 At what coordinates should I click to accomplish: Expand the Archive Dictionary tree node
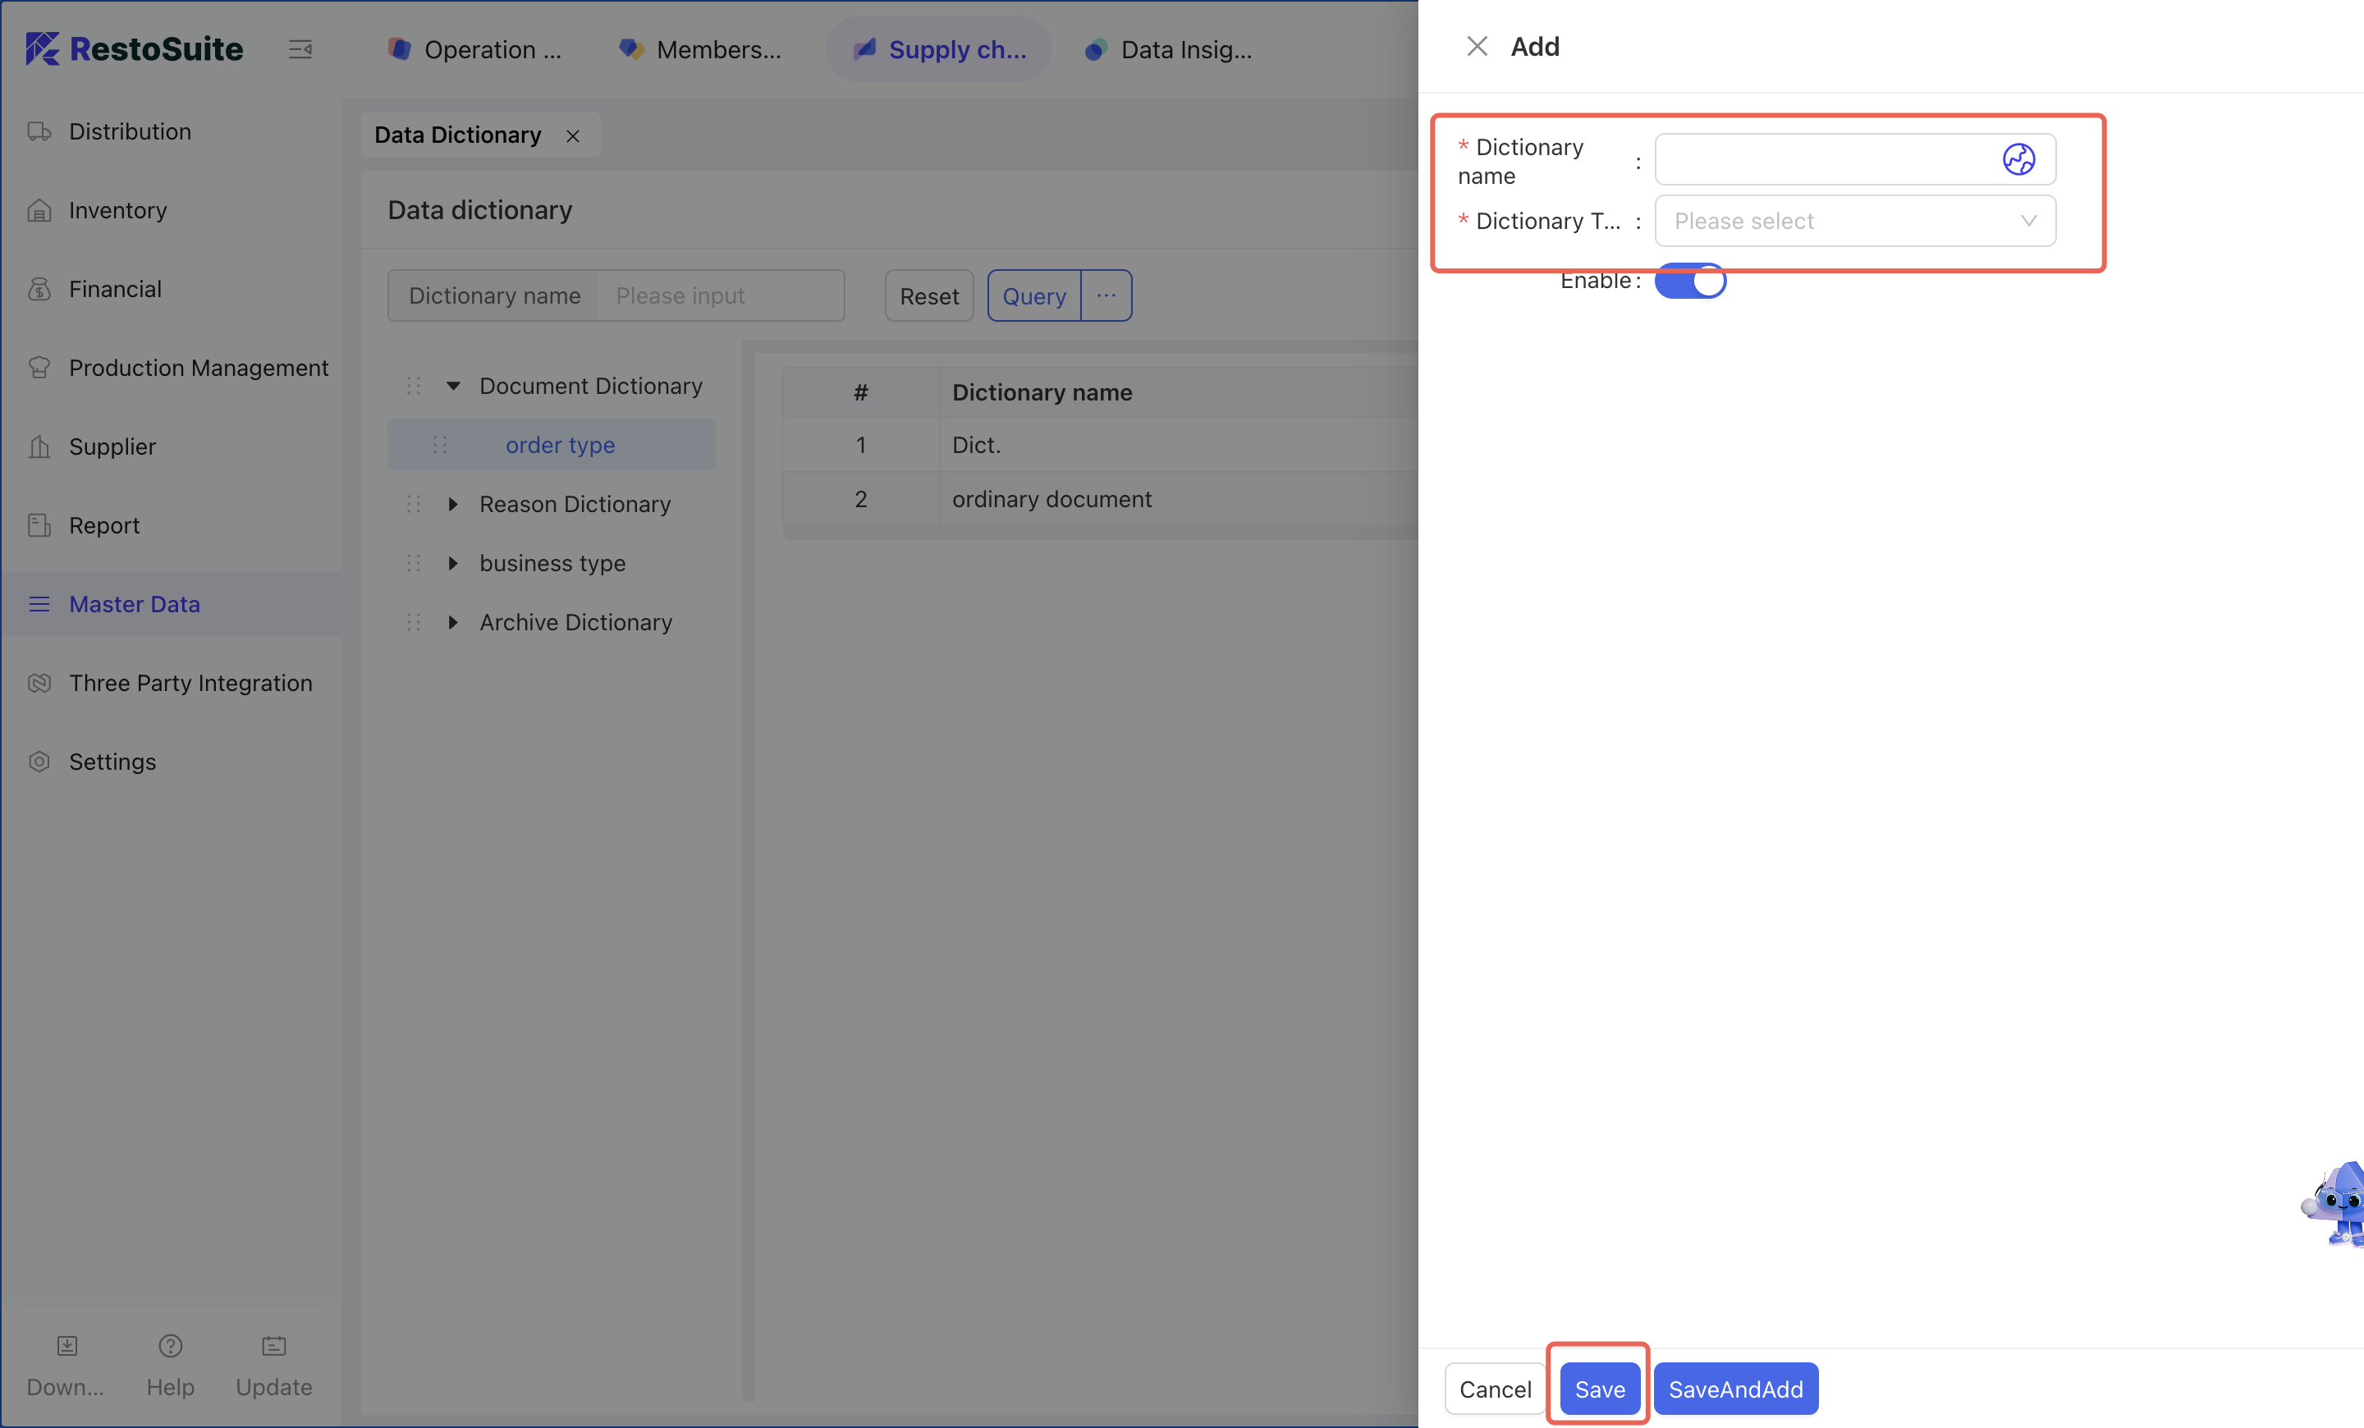[x=453, y=622]
